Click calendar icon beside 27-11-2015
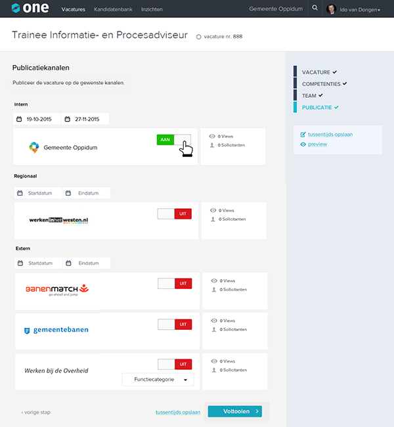 click(68, 119)
